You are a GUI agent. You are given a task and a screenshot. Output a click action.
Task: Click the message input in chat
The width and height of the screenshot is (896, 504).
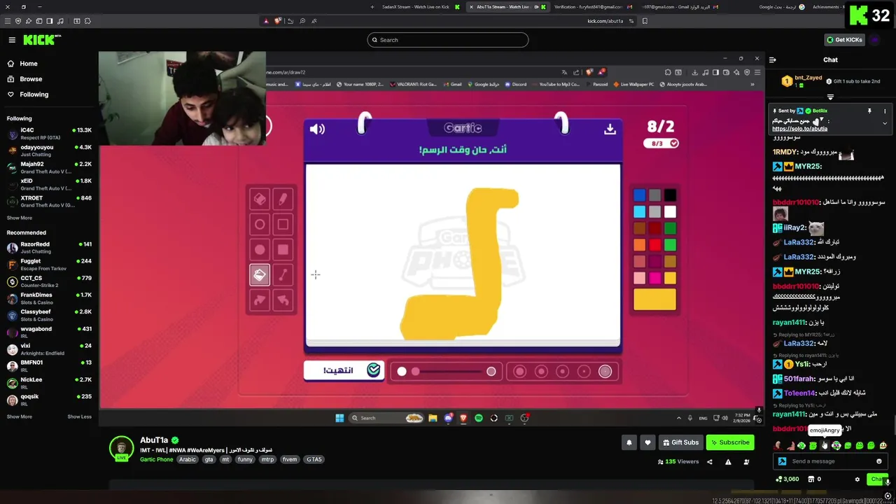pos(830,461)
